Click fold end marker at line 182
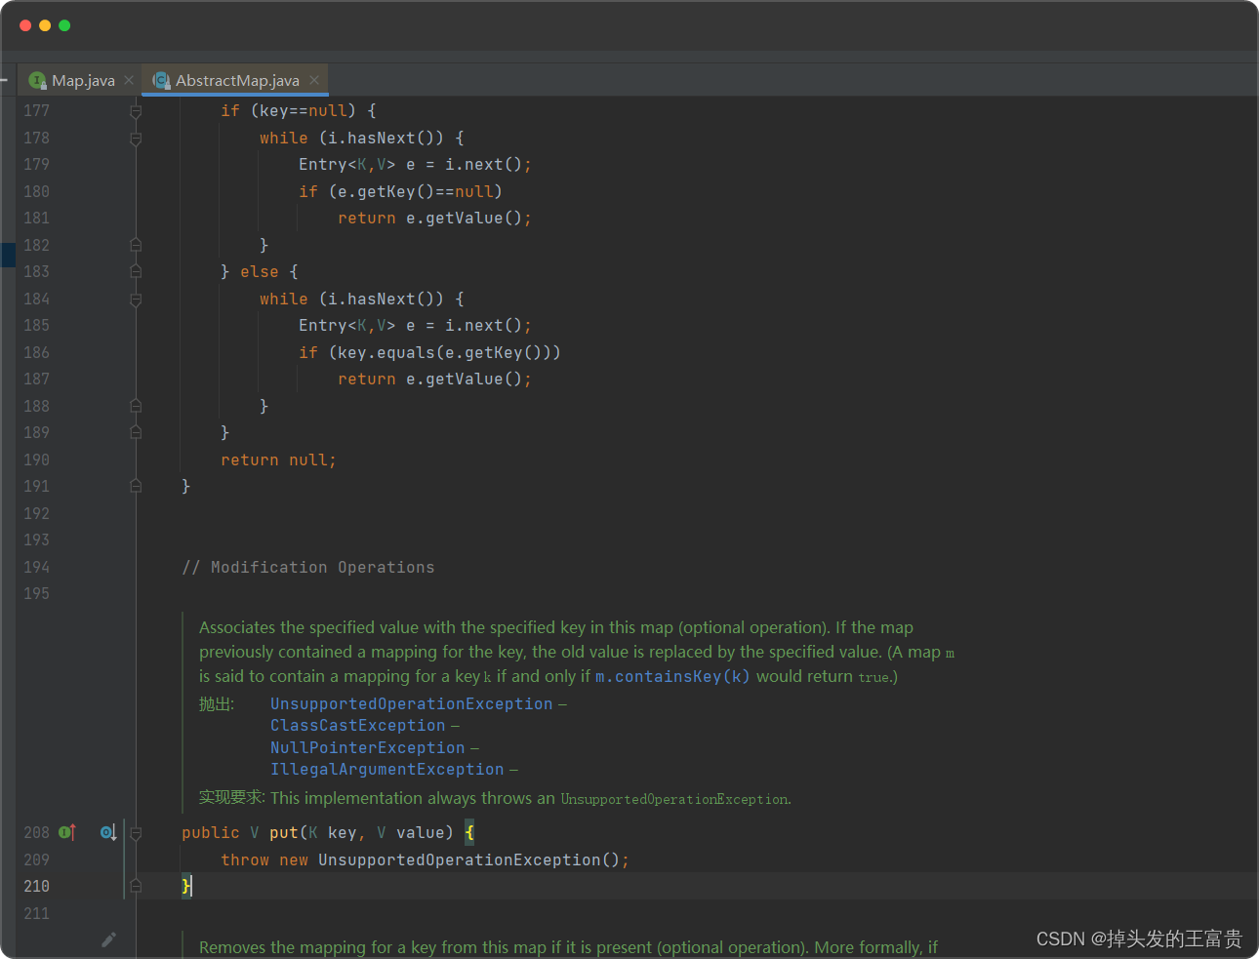Viewport: 1259px width, 959px height. [136, 245]
